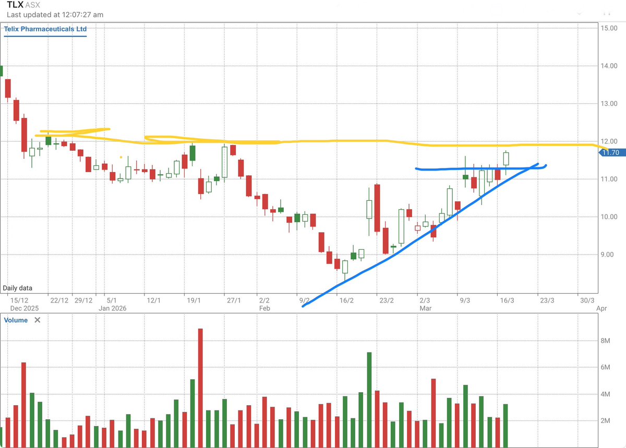Click the 2/2 date axis label
The image size is (626, 448).
point(264,300)
